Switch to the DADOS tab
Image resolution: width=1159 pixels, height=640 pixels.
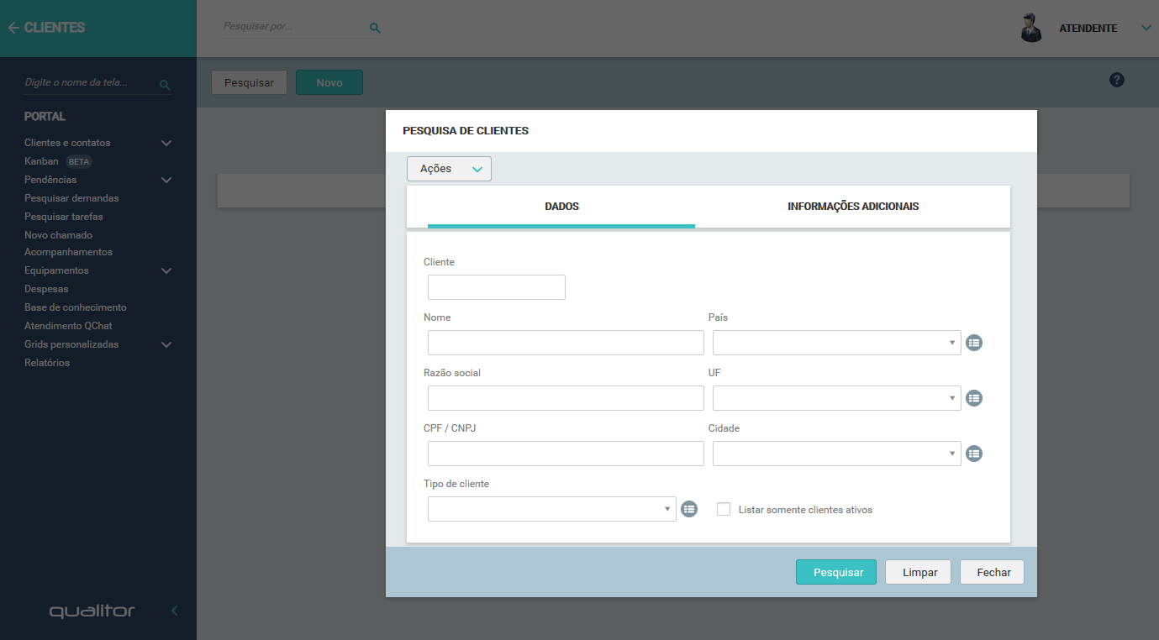click(x=561, y=207)
